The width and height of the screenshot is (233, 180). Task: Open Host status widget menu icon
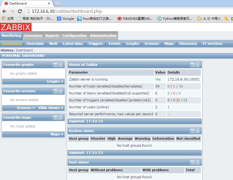(x=192, y=162)
